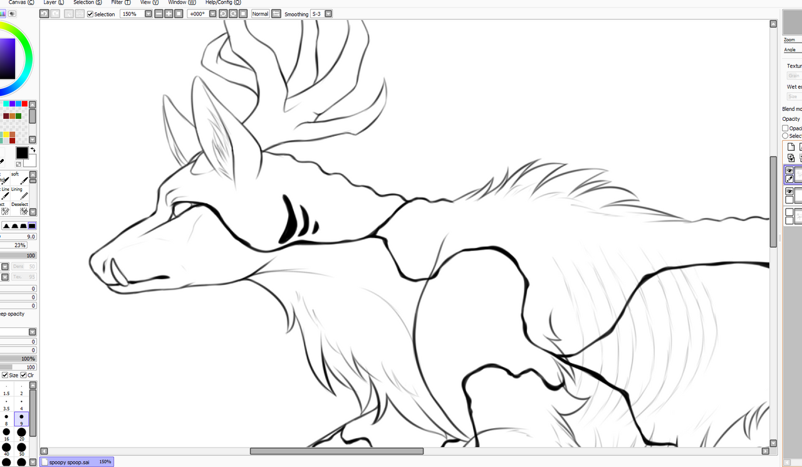Viewport: 802px width, 467px height.
Task: Rotate the canvas counter-clockwise
Action: pyautogui.click(x=223, y=14)
